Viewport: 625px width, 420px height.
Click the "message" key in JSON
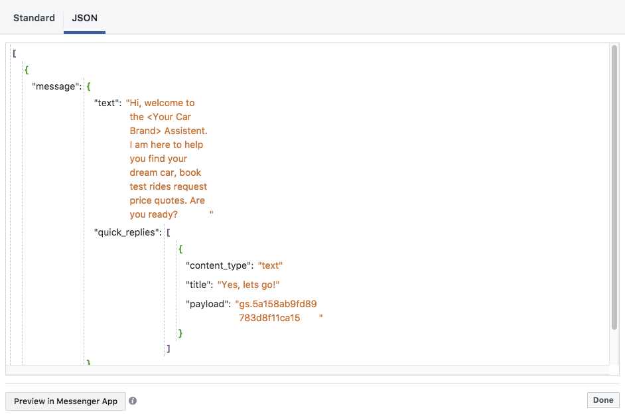56,86
